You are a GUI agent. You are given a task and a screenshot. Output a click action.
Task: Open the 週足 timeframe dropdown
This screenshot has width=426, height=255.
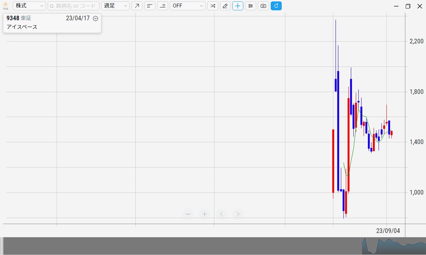coord(115,6)
